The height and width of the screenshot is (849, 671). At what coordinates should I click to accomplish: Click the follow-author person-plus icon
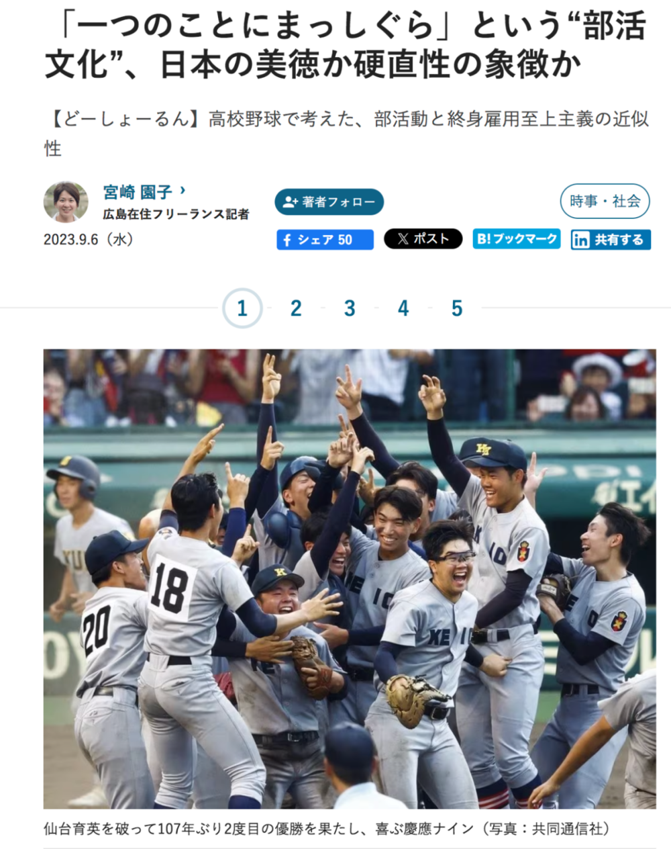pyautogui.click(x=290, y=202)
